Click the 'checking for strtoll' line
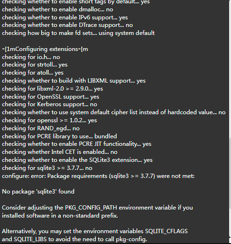The height and width of the screenshot is (244, 231). point(34,65)
